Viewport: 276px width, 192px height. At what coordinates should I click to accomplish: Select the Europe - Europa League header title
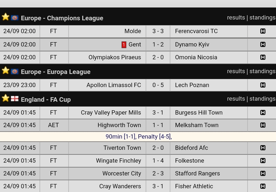click(56, 72)
